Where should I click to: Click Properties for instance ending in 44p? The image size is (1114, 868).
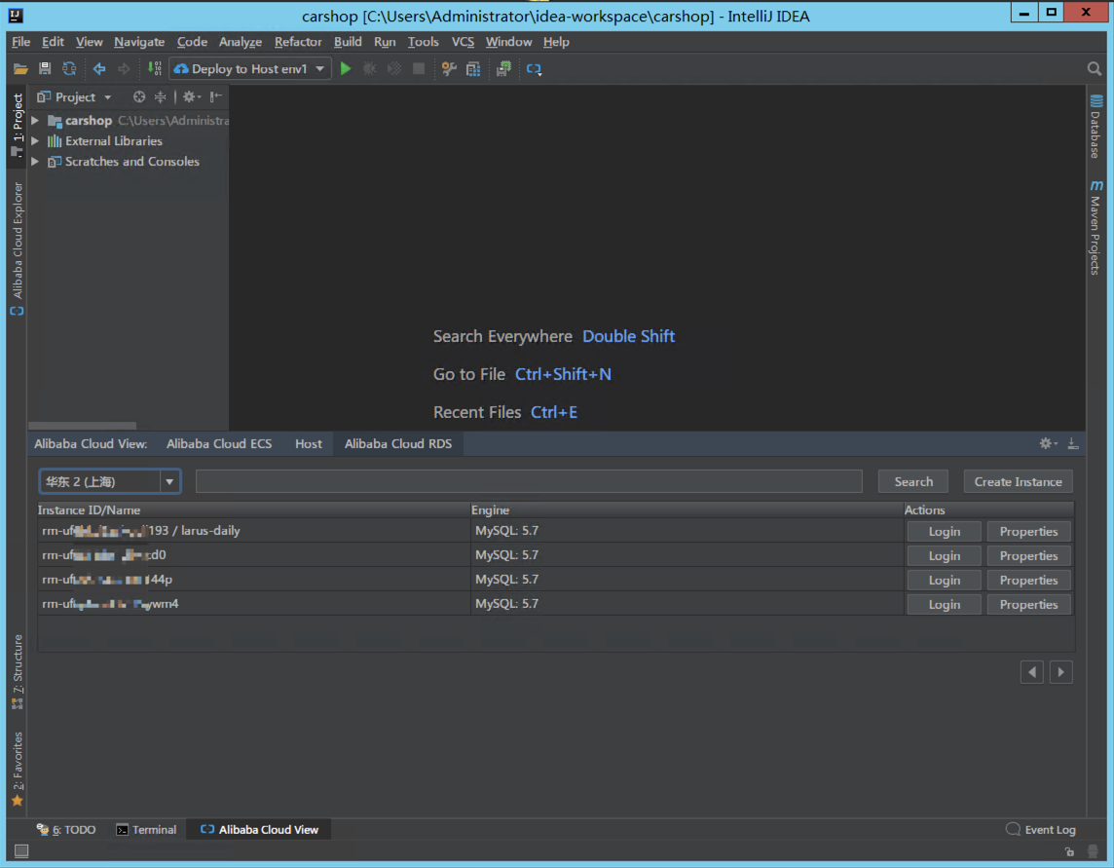coord(1028,580)
